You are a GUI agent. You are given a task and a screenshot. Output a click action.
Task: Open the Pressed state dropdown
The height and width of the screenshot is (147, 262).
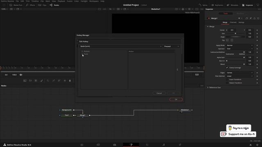coord(172,47)
